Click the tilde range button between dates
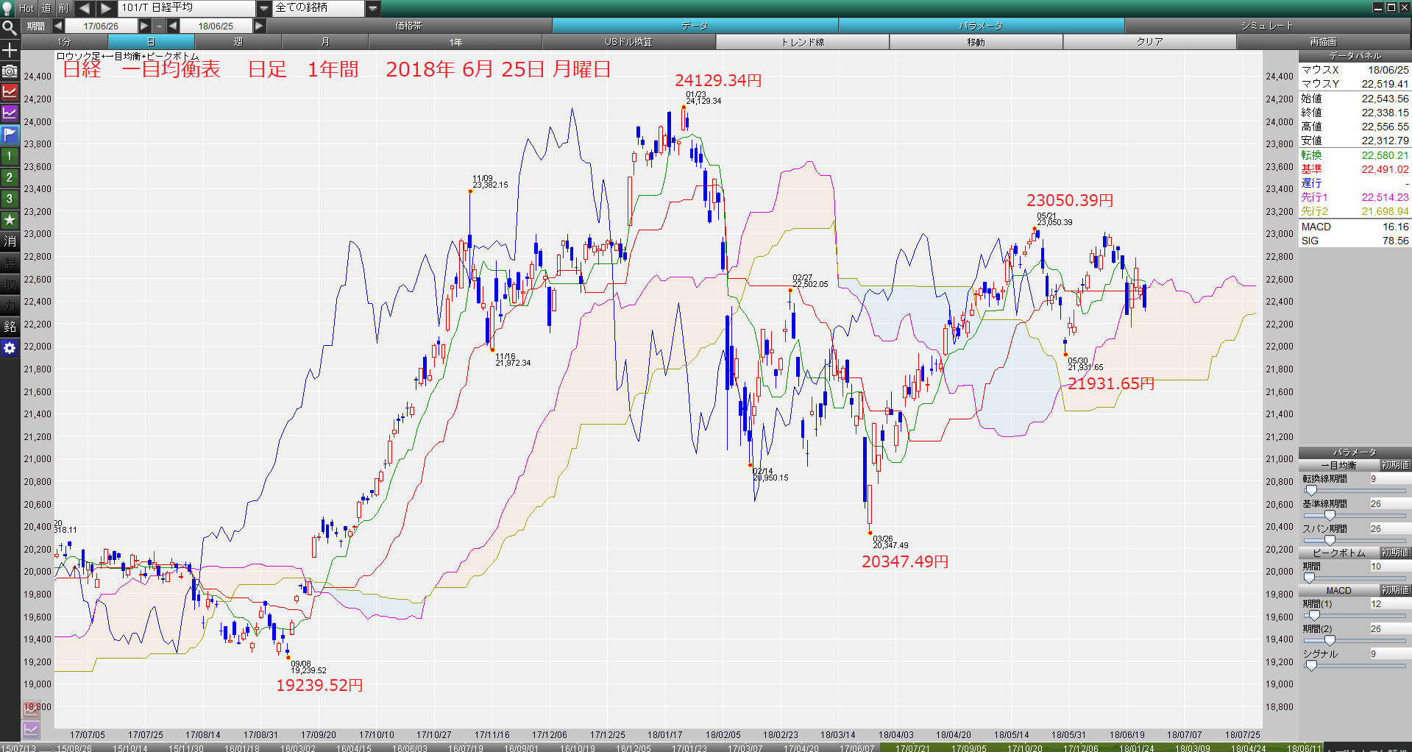The width and height of the screenshot is (1412, 752). click(159, 26)
